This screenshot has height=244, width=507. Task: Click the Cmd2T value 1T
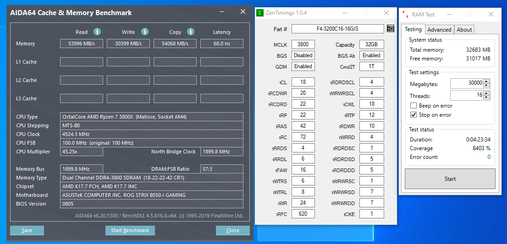pos(371,66)
